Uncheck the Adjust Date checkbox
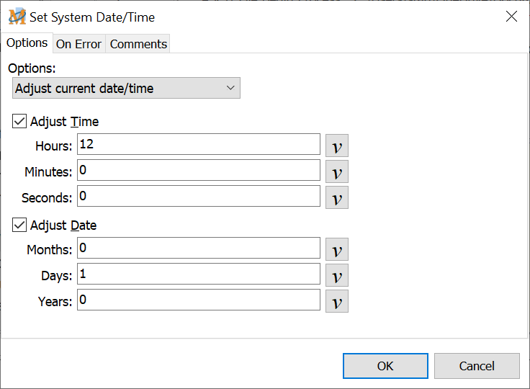The width and height of the screenshot is (530, 389). 19,225
